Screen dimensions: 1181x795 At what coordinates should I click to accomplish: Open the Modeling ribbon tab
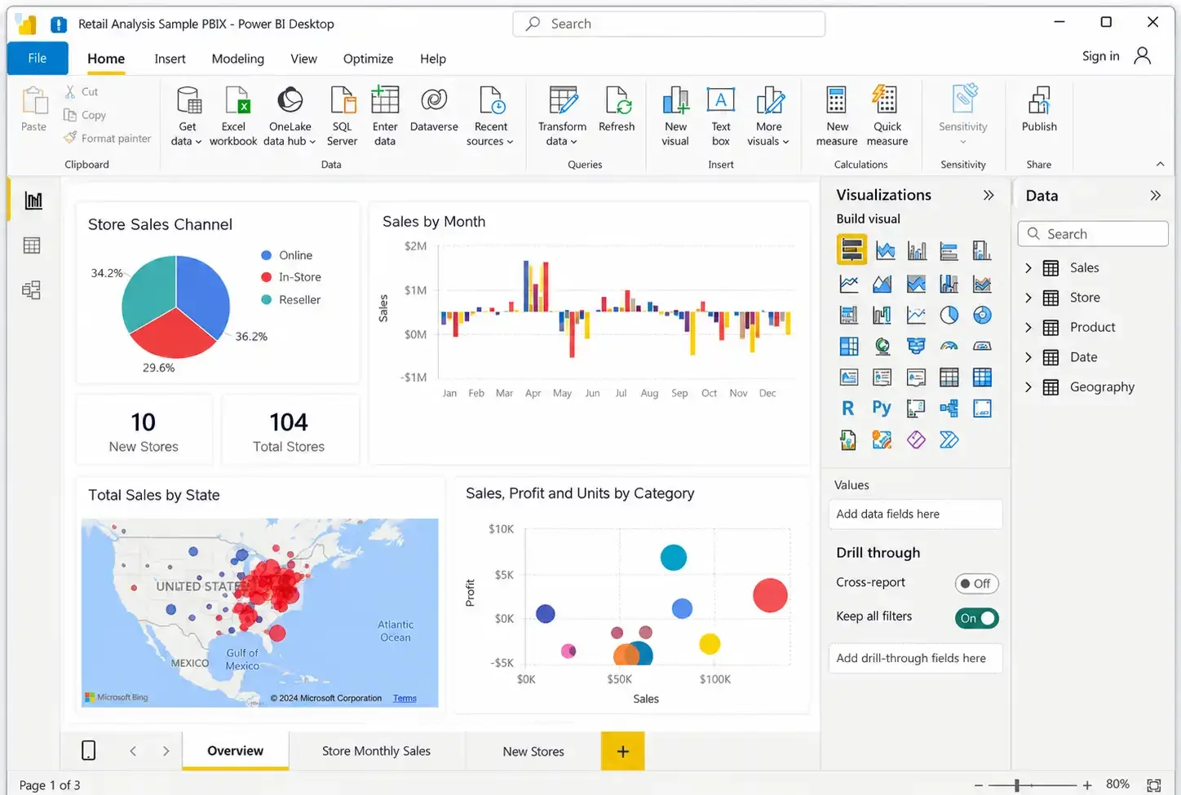[x=238, y=59]
